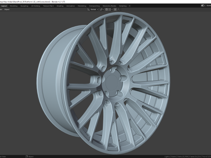
Task: Add a new workspace with the plus icon
Action: coord(130,6)
